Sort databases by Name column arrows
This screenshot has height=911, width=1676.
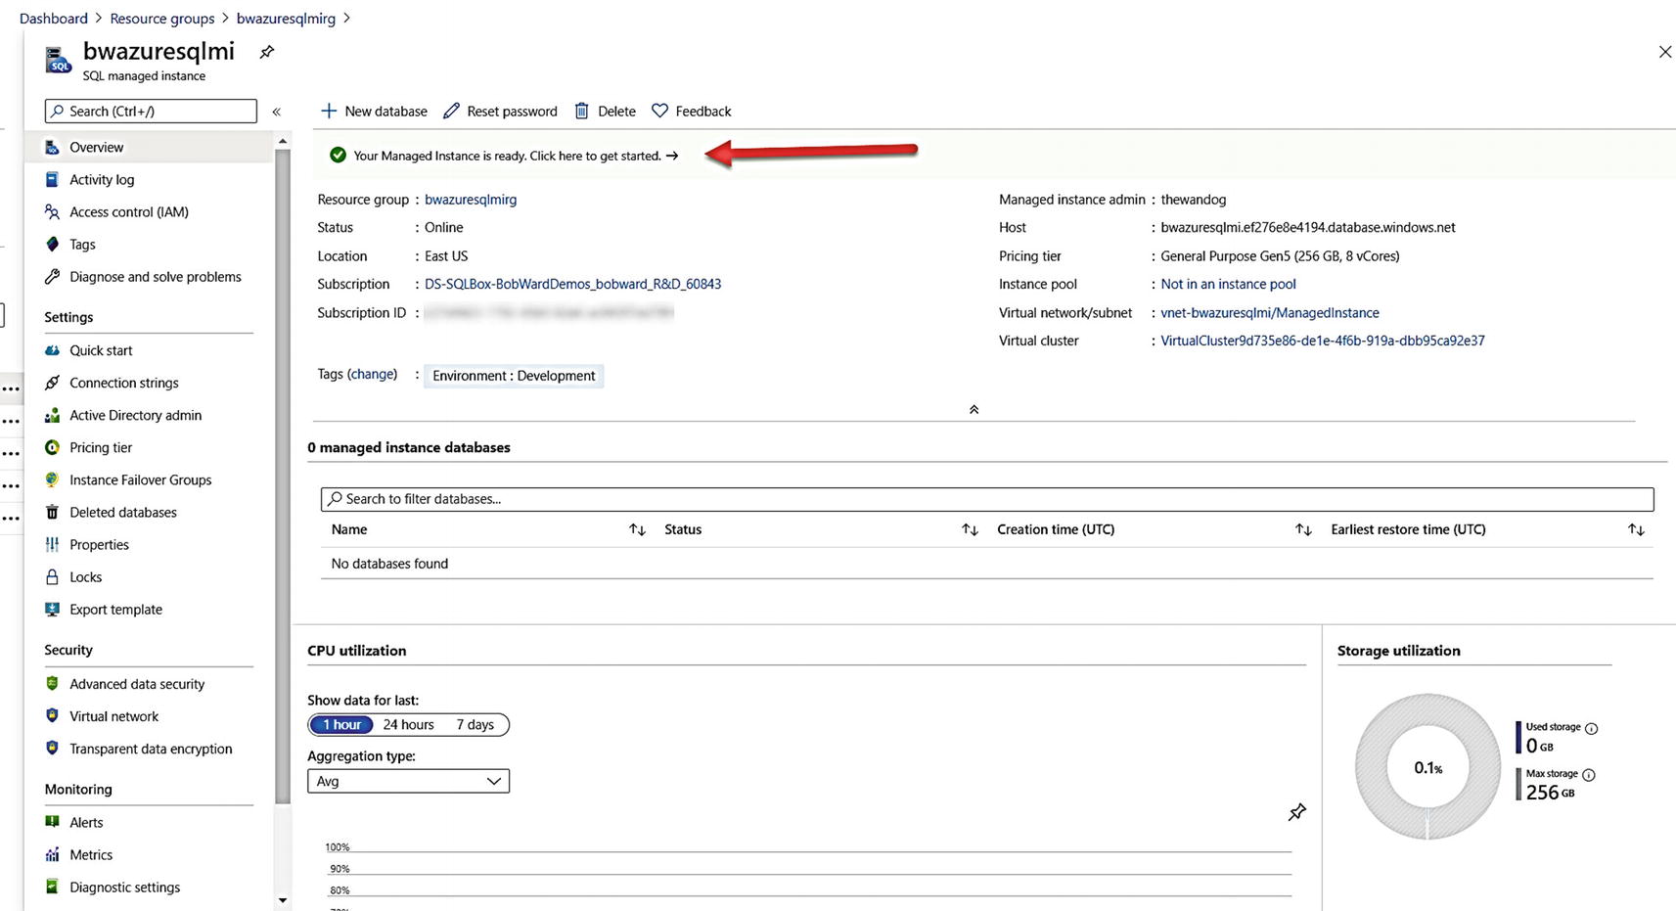tap(637, 529)
